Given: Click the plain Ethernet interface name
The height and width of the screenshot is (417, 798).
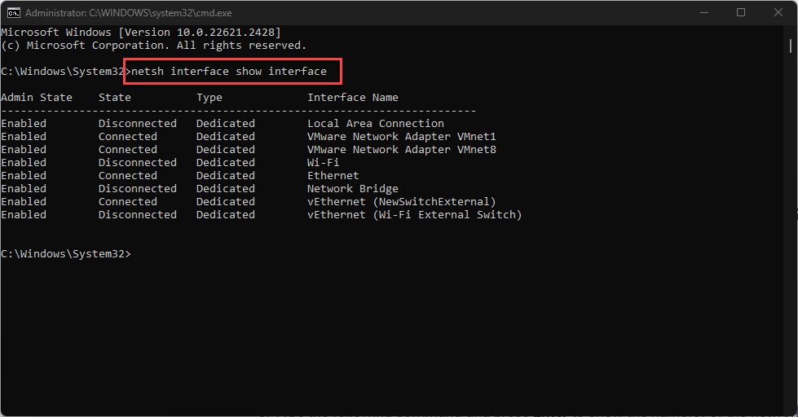Looking at the screenshot, I should pyautogui.click(x=333, y=176).
